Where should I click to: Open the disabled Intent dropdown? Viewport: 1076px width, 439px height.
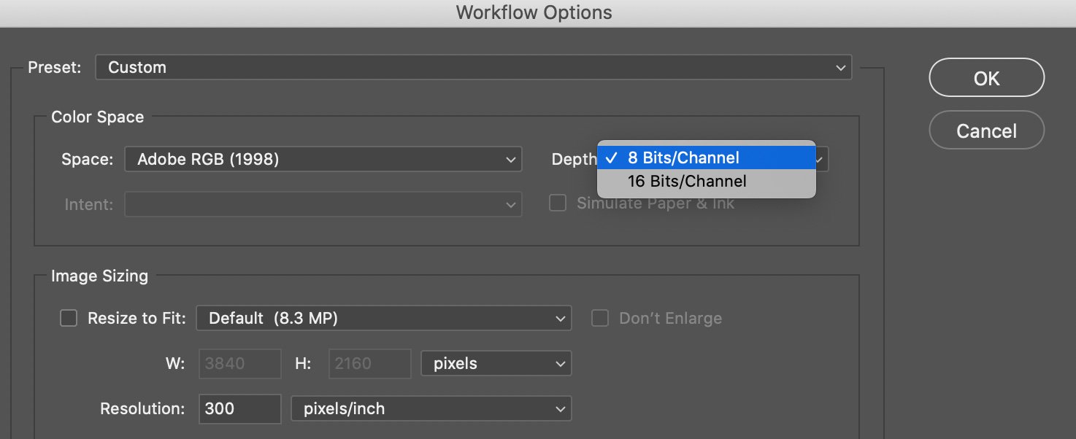pos(323,204)
